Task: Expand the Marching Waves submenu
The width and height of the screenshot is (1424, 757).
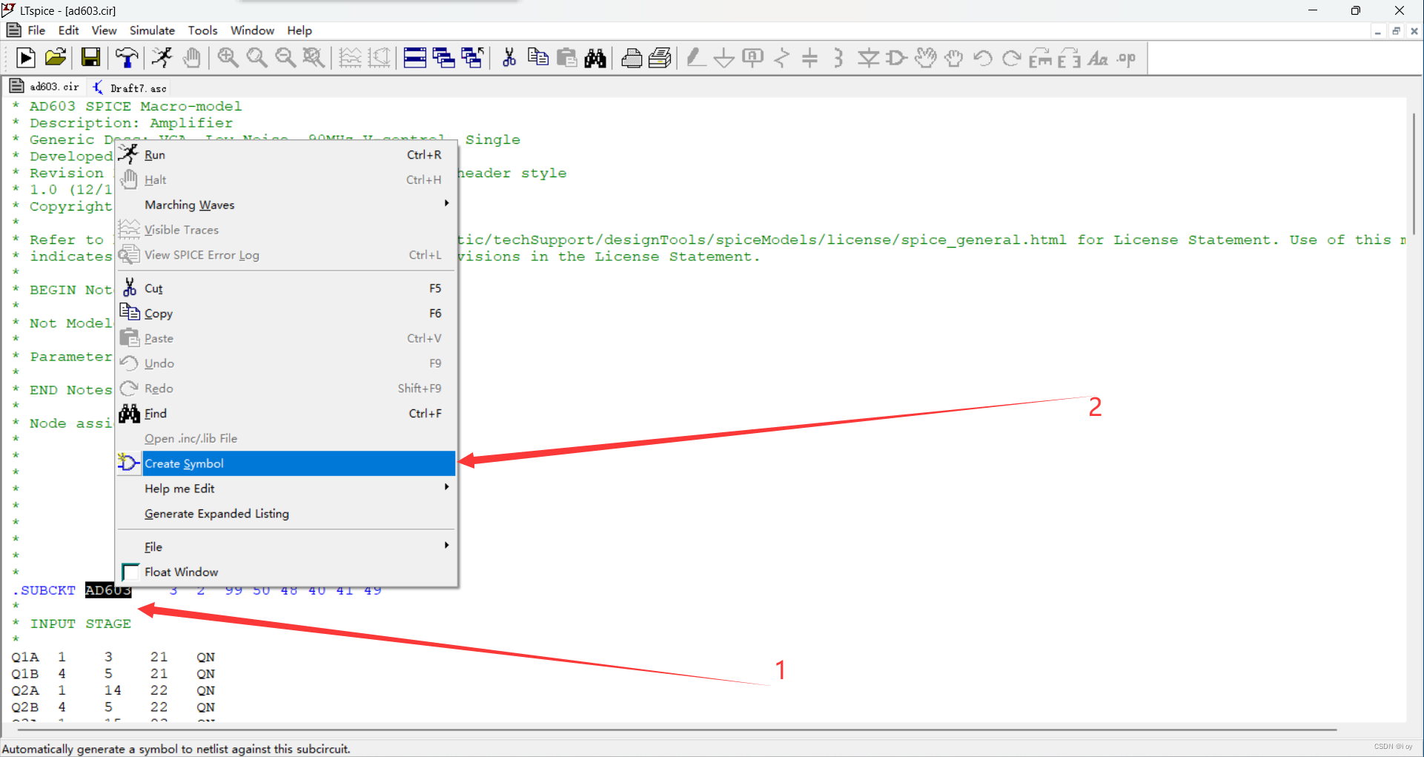Action: click(x=286, y=205)
